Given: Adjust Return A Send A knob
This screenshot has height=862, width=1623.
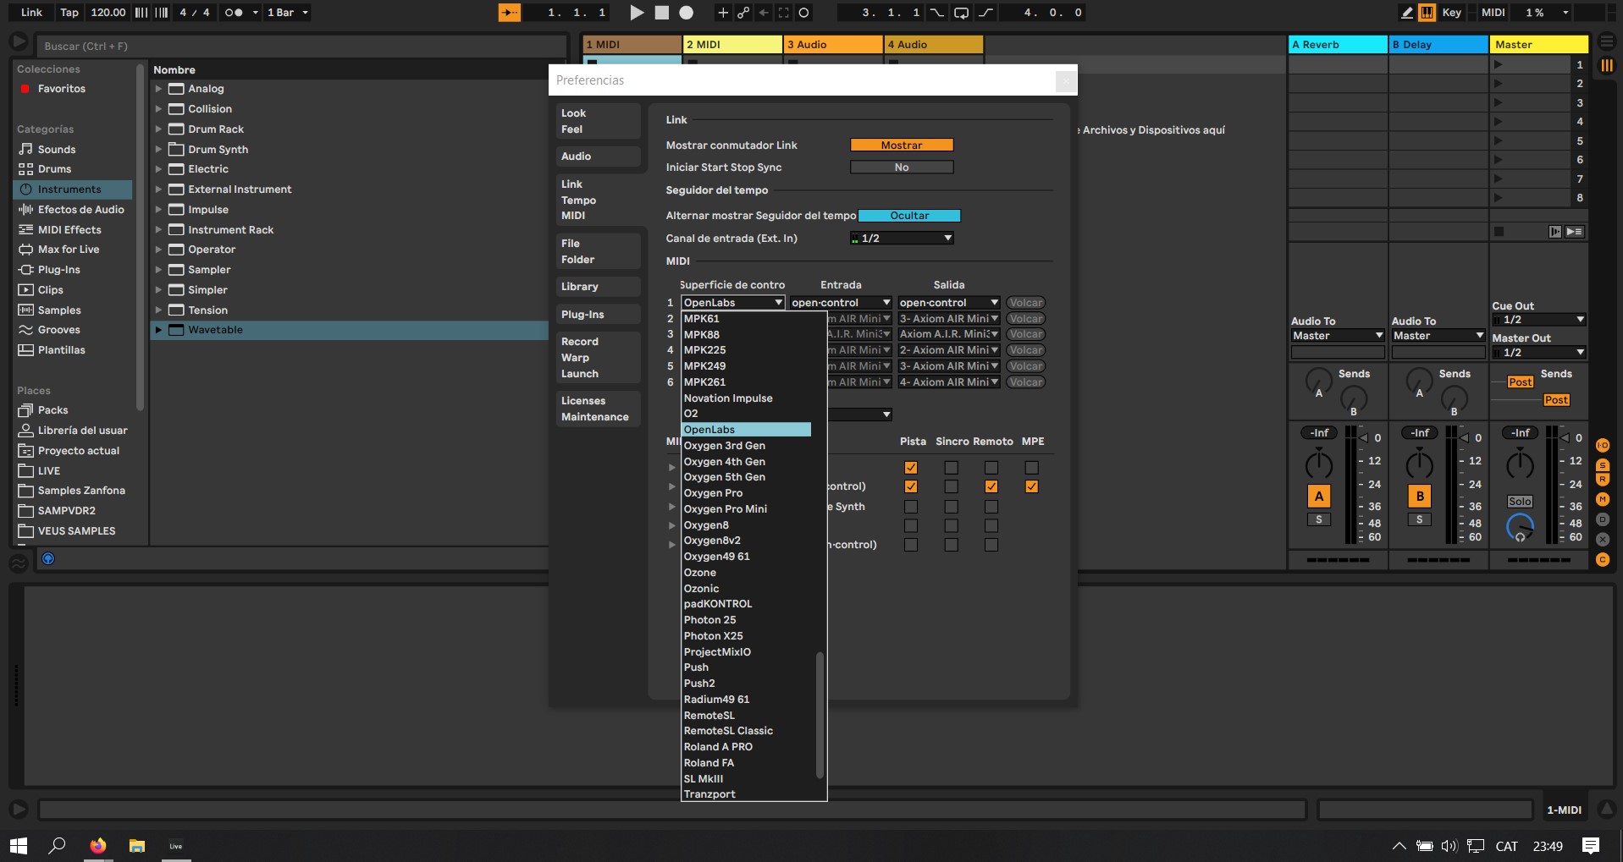Looking at the screenshot, I should click(1318, 380).
